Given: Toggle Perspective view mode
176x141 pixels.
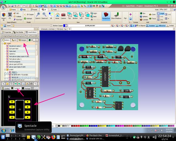Looking at the screenshot, I should click(106, 16).
